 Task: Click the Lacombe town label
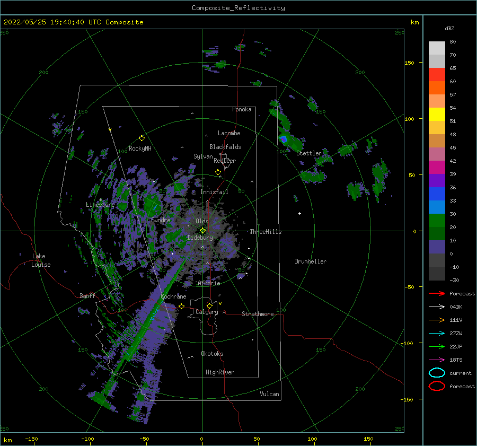click(229, 133)
